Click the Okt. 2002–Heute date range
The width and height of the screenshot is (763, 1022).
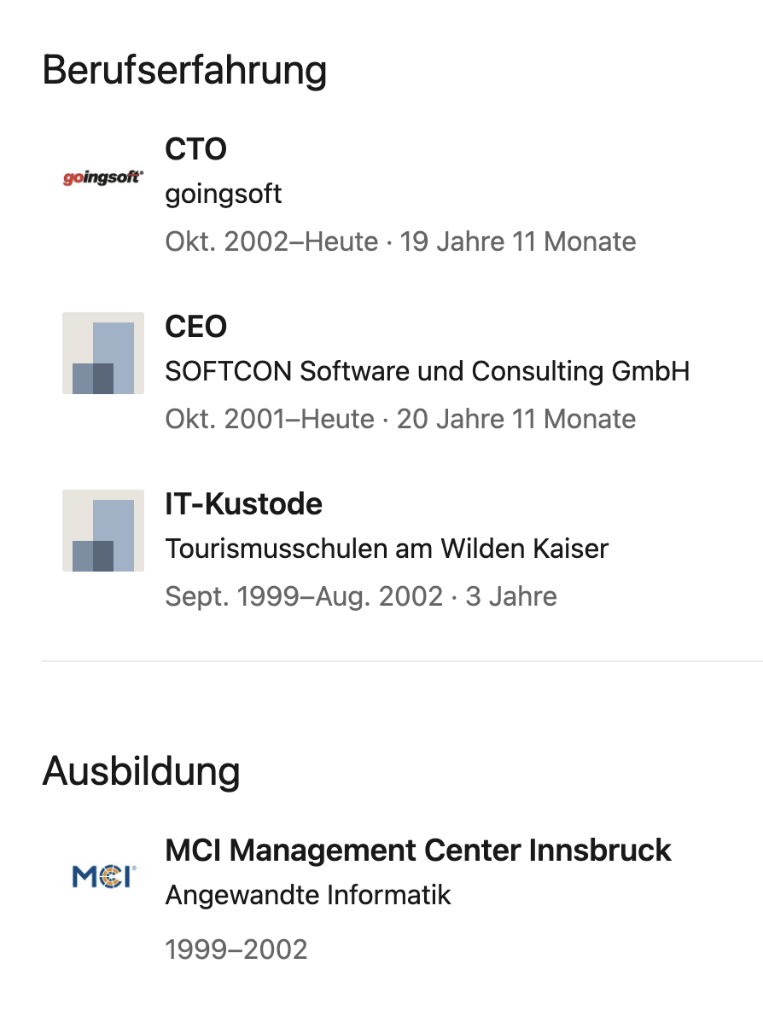[271, 241]
